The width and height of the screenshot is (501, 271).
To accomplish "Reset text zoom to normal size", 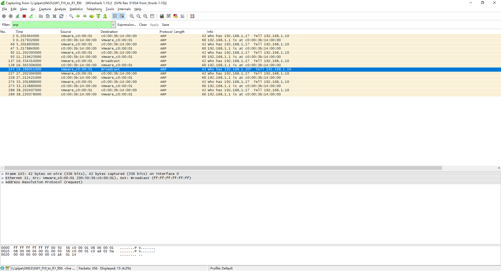I will [x=145, y=16].
